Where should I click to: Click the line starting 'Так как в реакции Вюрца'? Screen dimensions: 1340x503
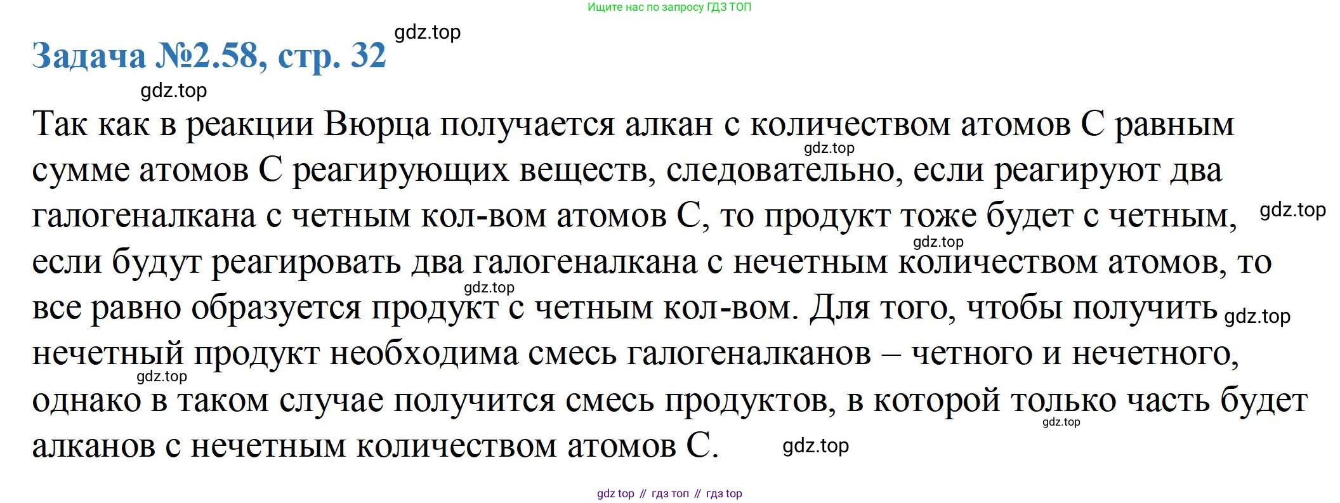633,124
